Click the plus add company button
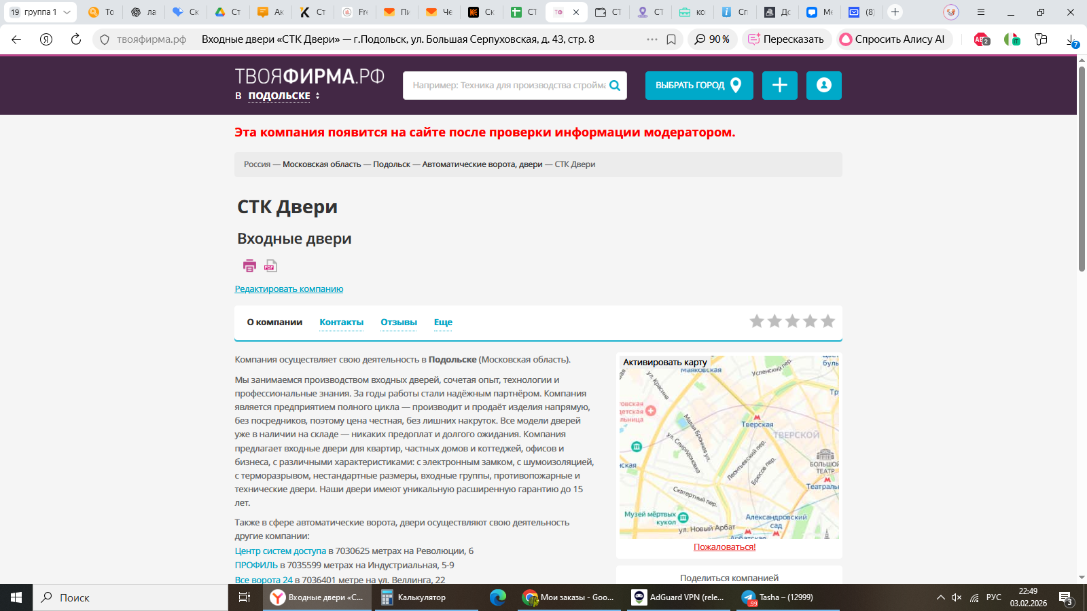This screenshot has width=1087, height=611. tap(780, 86)
